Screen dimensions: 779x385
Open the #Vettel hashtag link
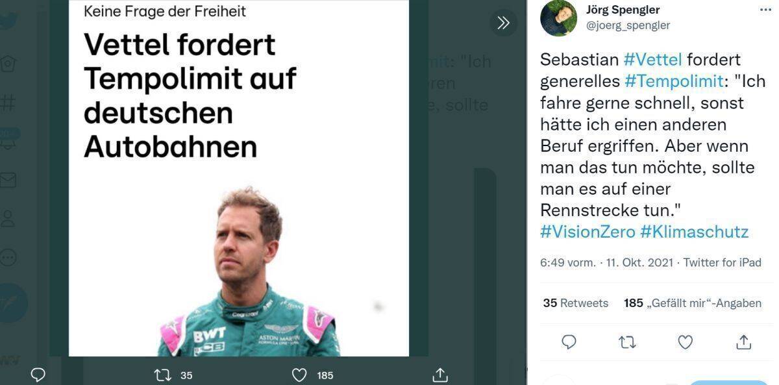click(x=652, y=60)
